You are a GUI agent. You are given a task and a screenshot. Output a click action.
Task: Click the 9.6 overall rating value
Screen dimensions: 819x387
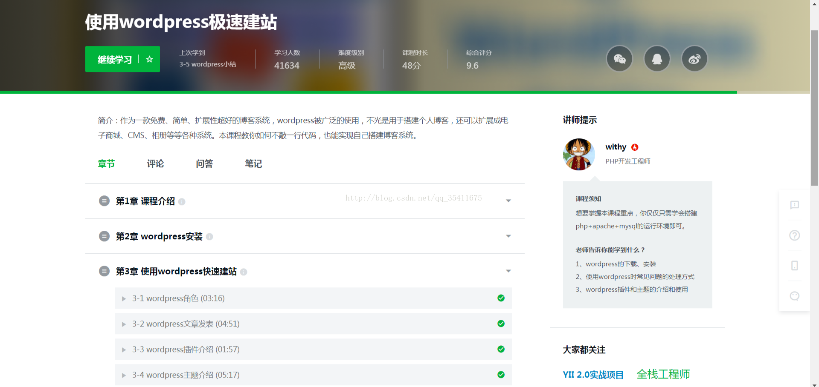pos(472,66)
